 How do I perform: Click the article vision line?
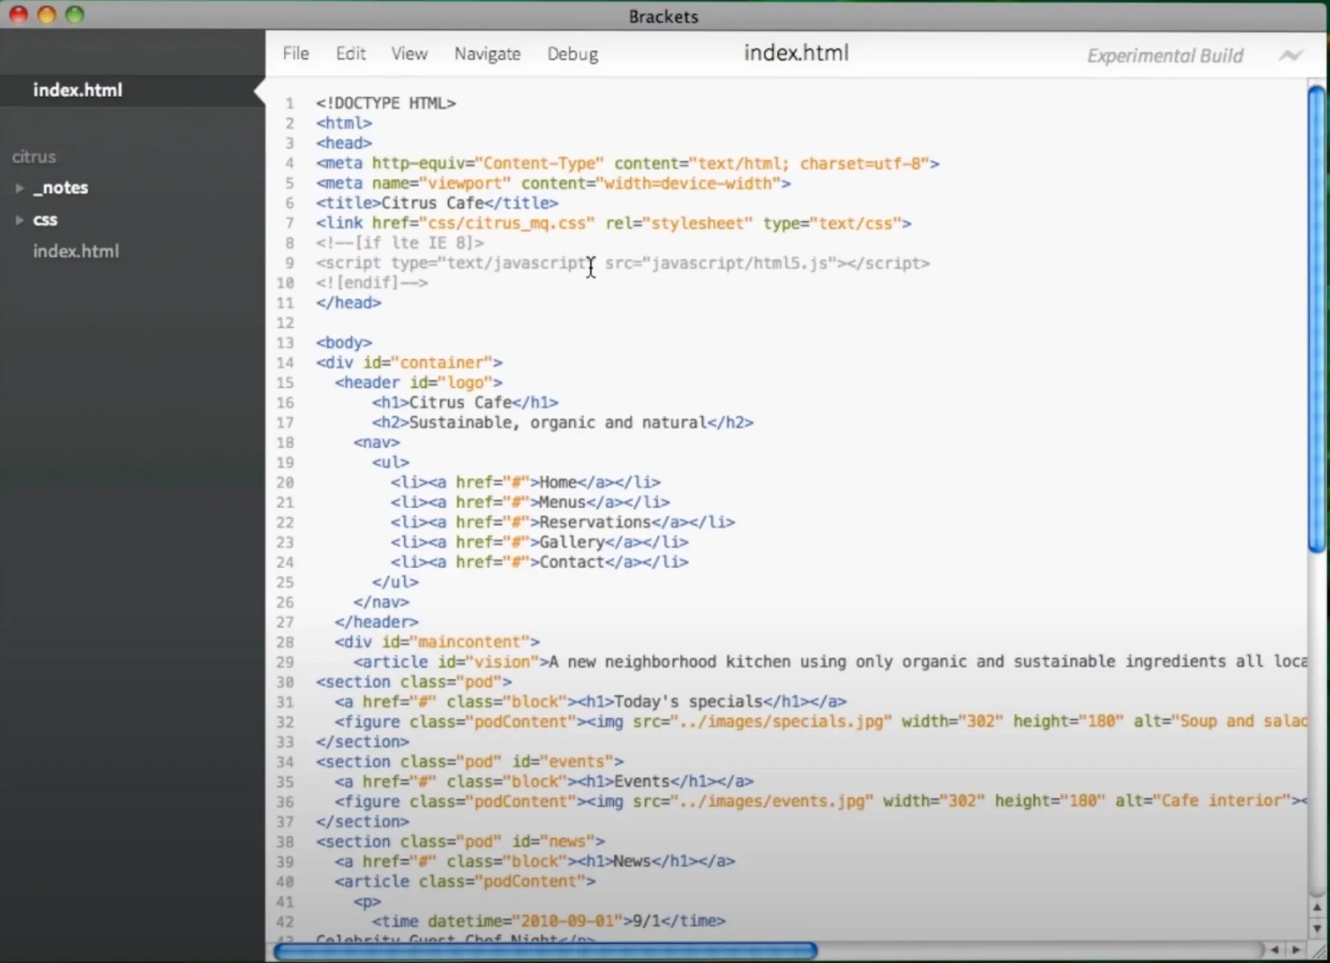point(830,662)
